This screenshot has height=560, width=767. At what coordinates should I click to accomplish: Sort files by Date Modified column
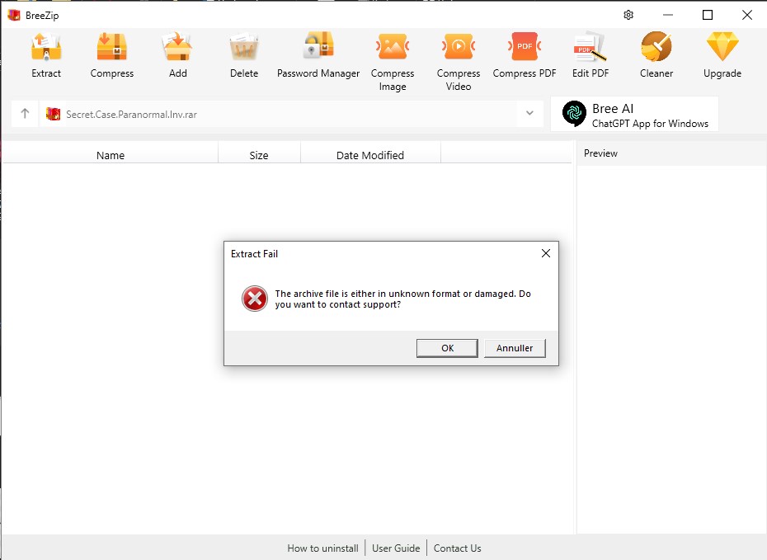(x=370, y=155)
